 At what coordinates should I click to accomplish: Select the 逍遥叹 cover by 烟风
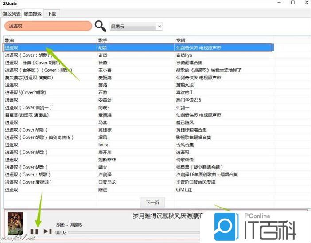138,137
